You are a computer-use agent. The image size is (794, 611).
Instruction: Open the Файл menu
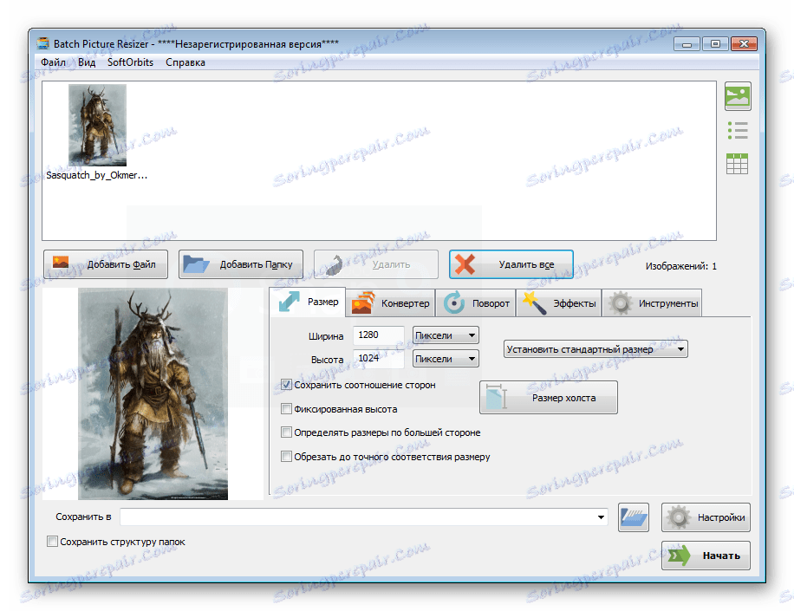tap(53, 62)
